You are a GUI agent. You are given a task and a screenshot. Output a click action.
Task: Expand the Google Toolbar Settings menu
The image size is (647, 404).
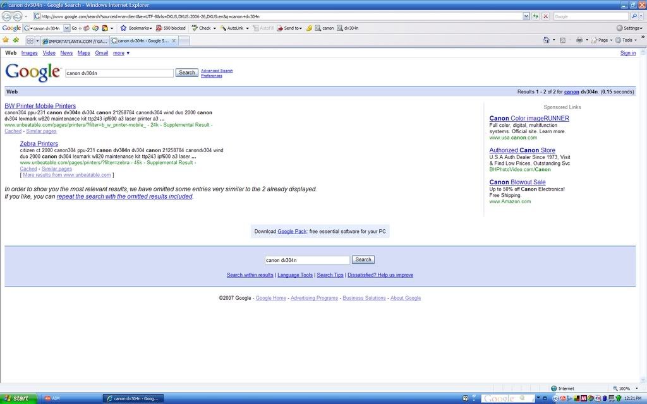tap(629, 28)
